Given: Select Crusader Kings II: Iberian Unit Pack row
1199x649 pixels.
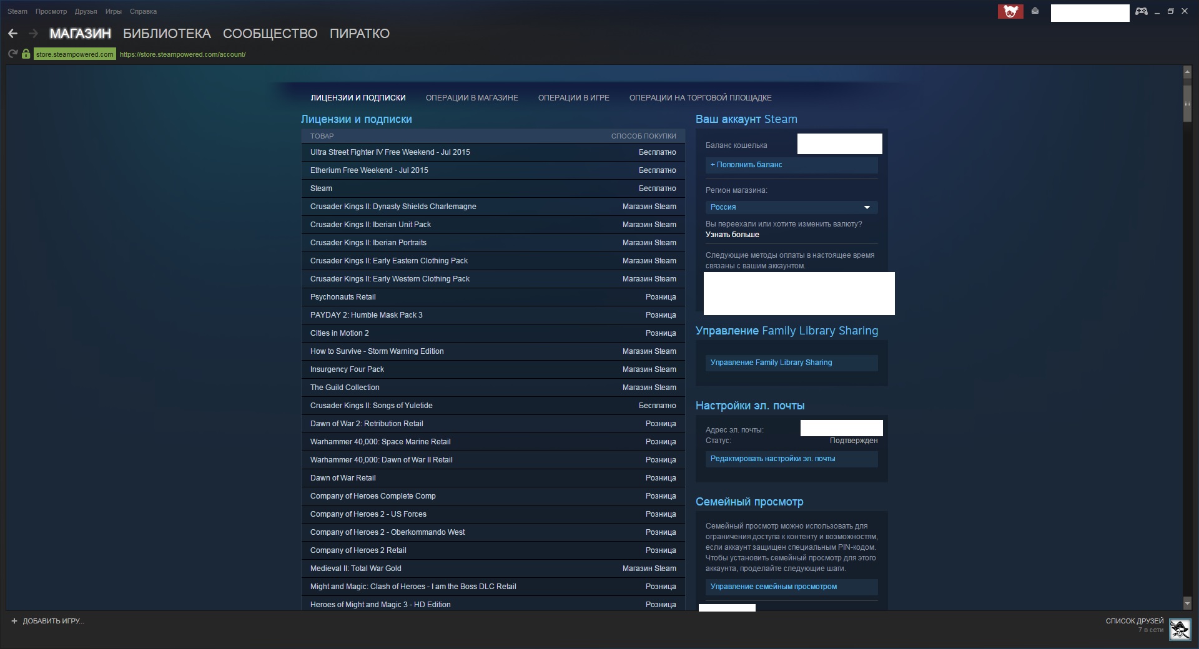Looking at the screenshot, I should tap(493, 225).
